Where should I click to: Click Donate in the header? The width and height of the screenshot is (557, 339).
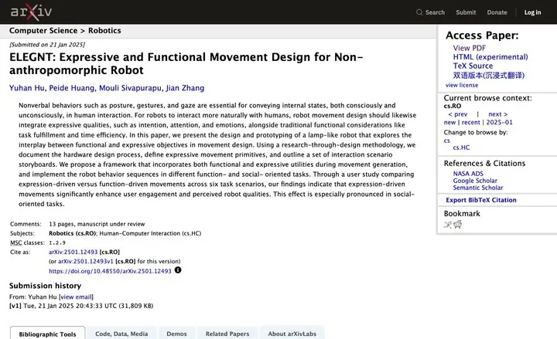coord(497,12)
